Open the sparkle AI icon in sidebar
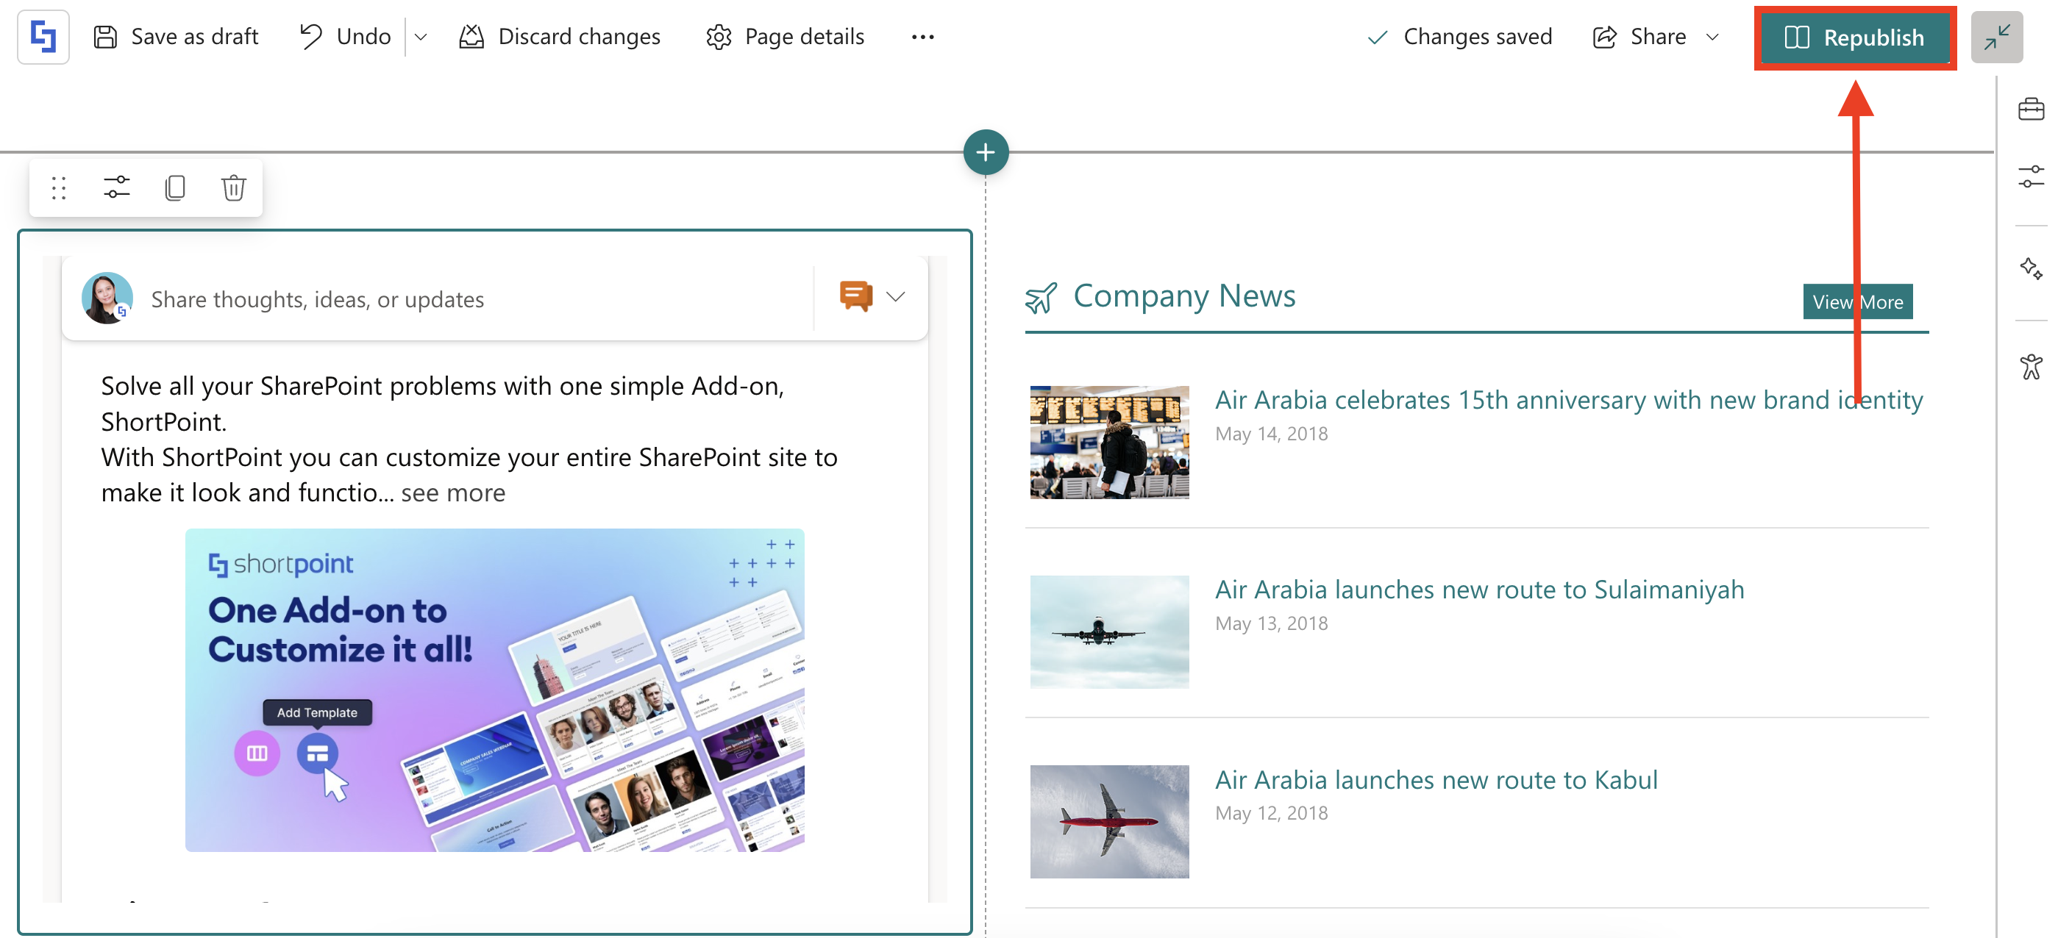The image size is (2058, 938). tap(2030, 268)
